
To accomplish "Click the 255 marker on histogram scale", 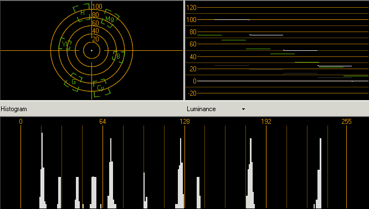I will click(x=346, y=122).
